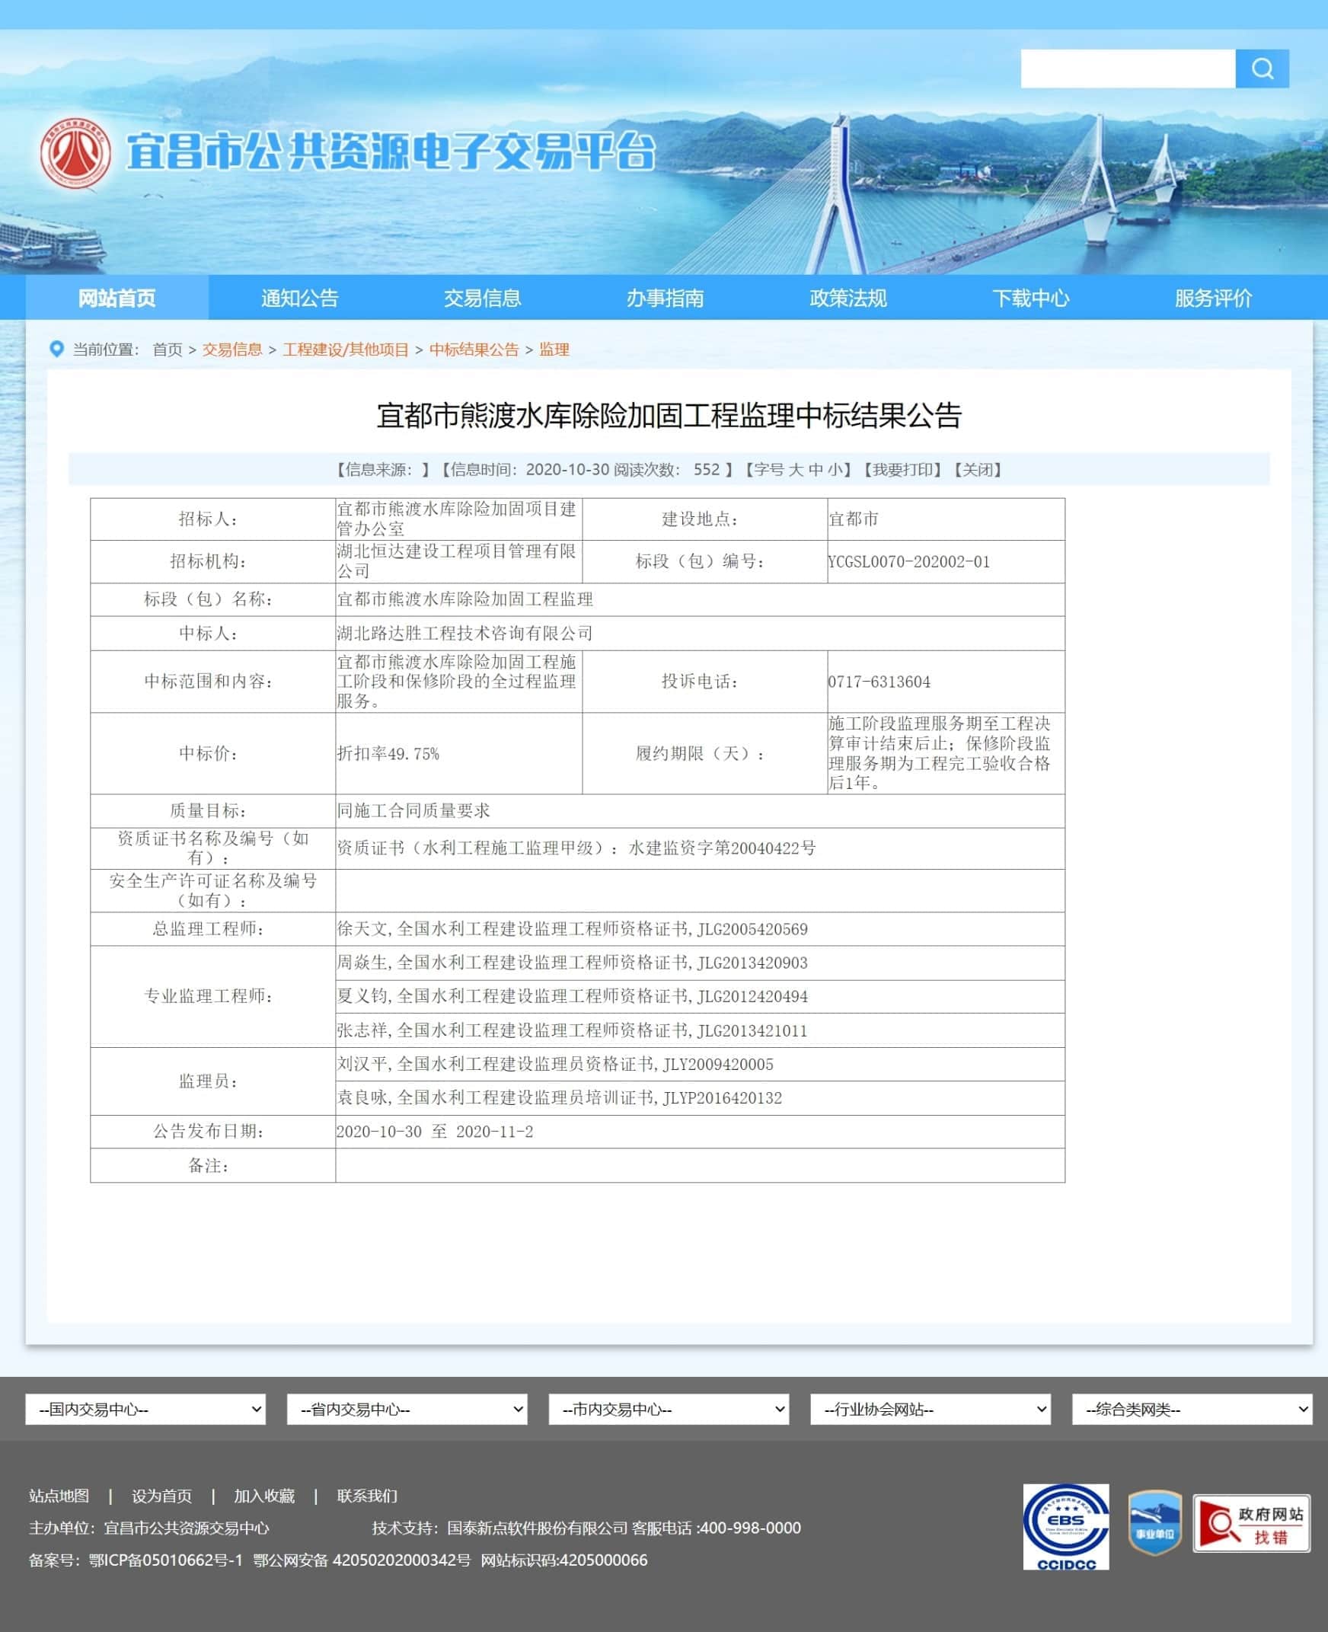
Task: Open the 政府网站找错 badge
Action: [1251, 1523]
